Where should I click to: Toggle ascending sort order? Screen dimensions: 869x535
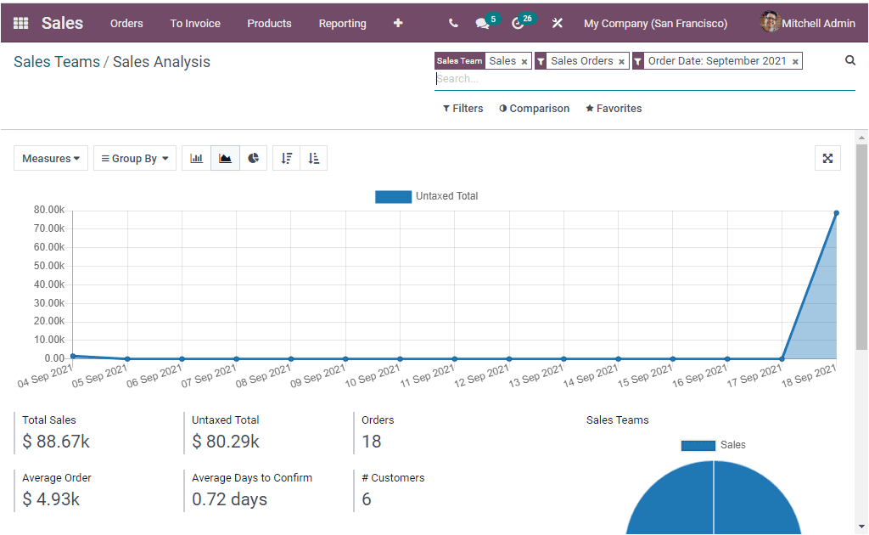click(313, 158)
